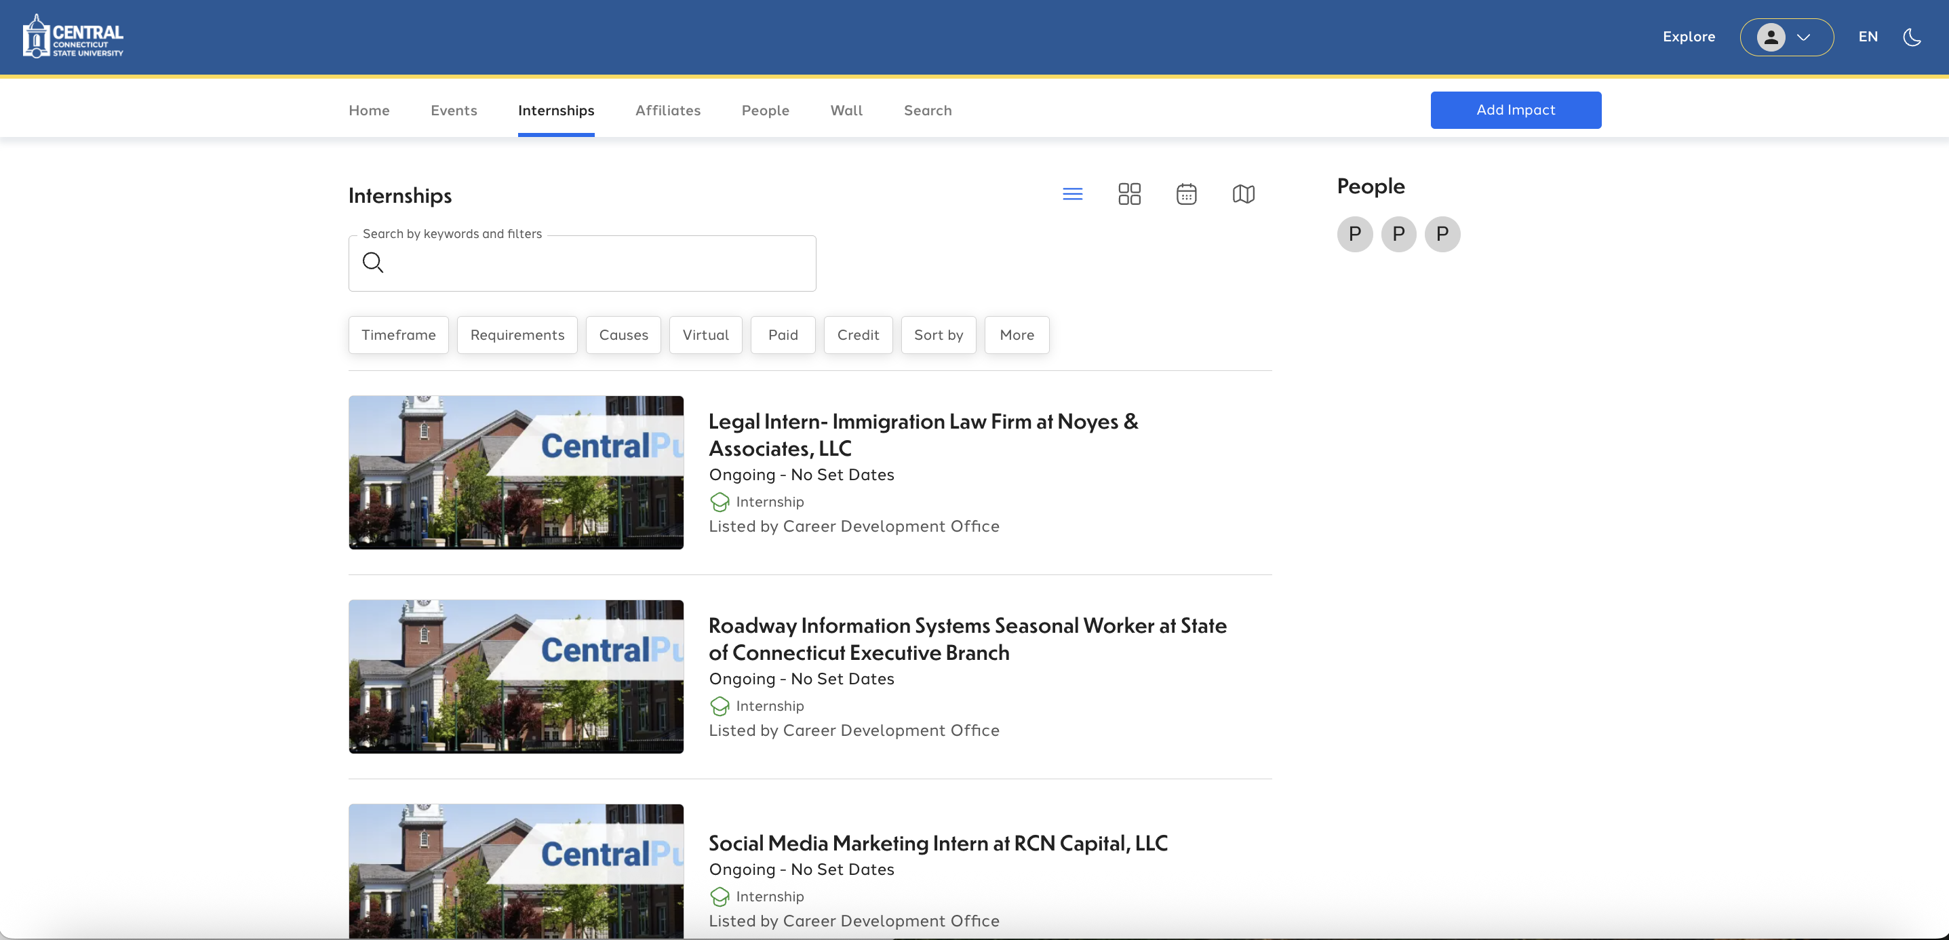Open the EN language selector

[x=1868, y=37]
